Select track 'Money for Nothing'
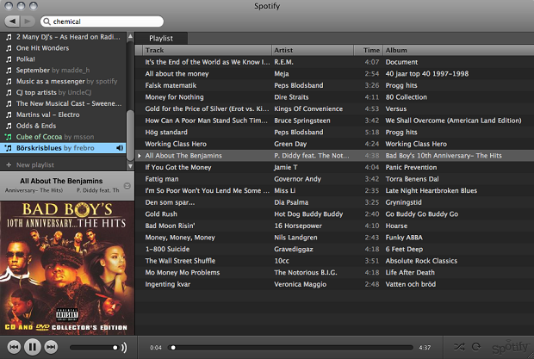This screenshot has width=534, height=359. click(x=174, y=97)
